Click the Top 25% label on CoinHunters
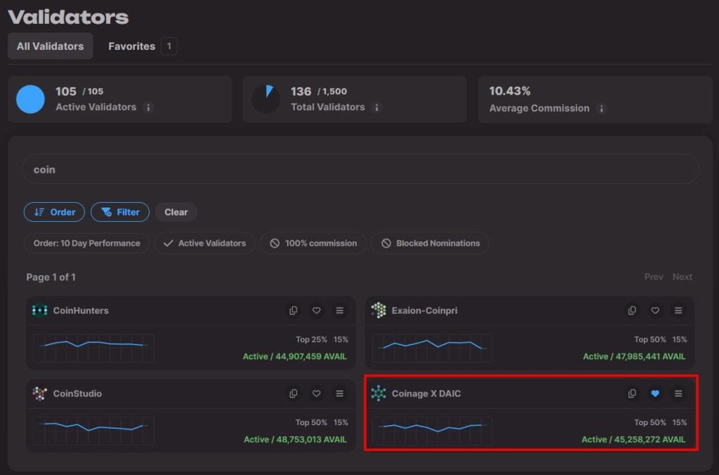This screenshot has width=719, height=475. tap(311, 340)
